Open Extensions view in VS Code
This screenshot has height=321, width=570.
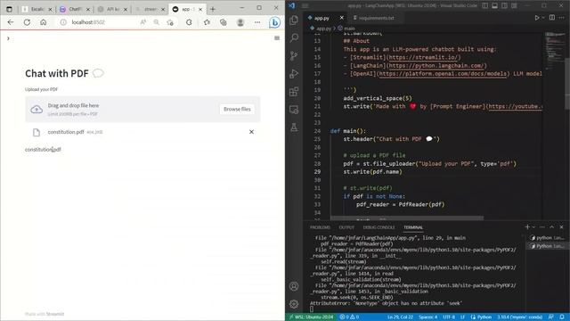point(294,91)
